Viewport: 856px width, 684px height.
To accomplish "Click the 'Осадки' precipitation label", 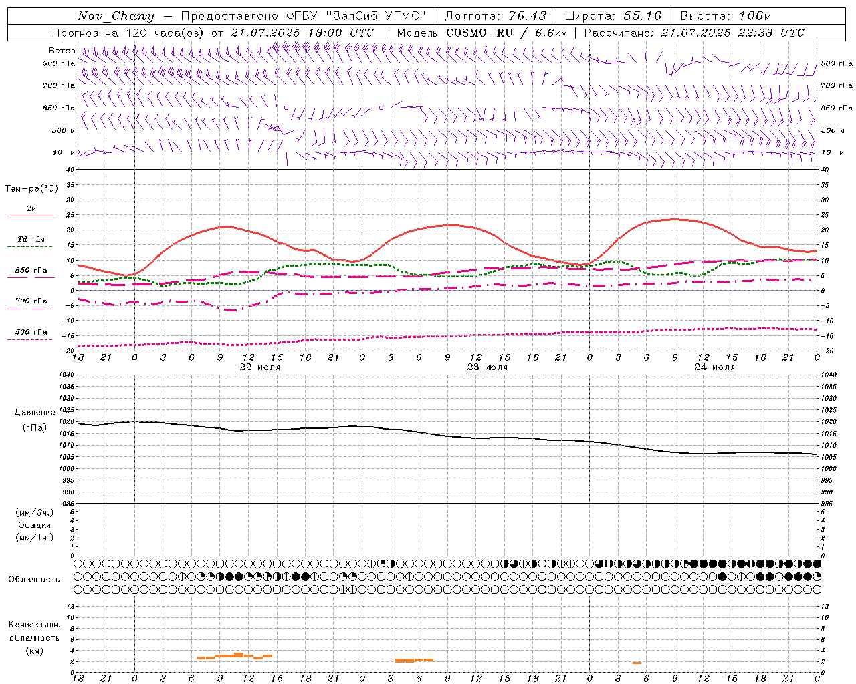I will click(x=35, y=525).
